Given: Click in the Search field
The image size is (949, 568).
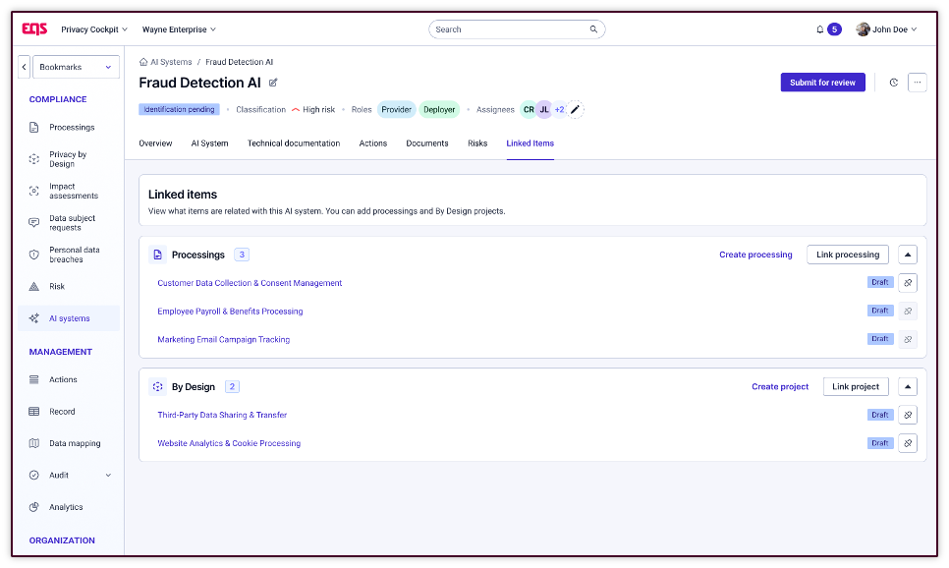Looking at the screenshot, I should 517,29.
